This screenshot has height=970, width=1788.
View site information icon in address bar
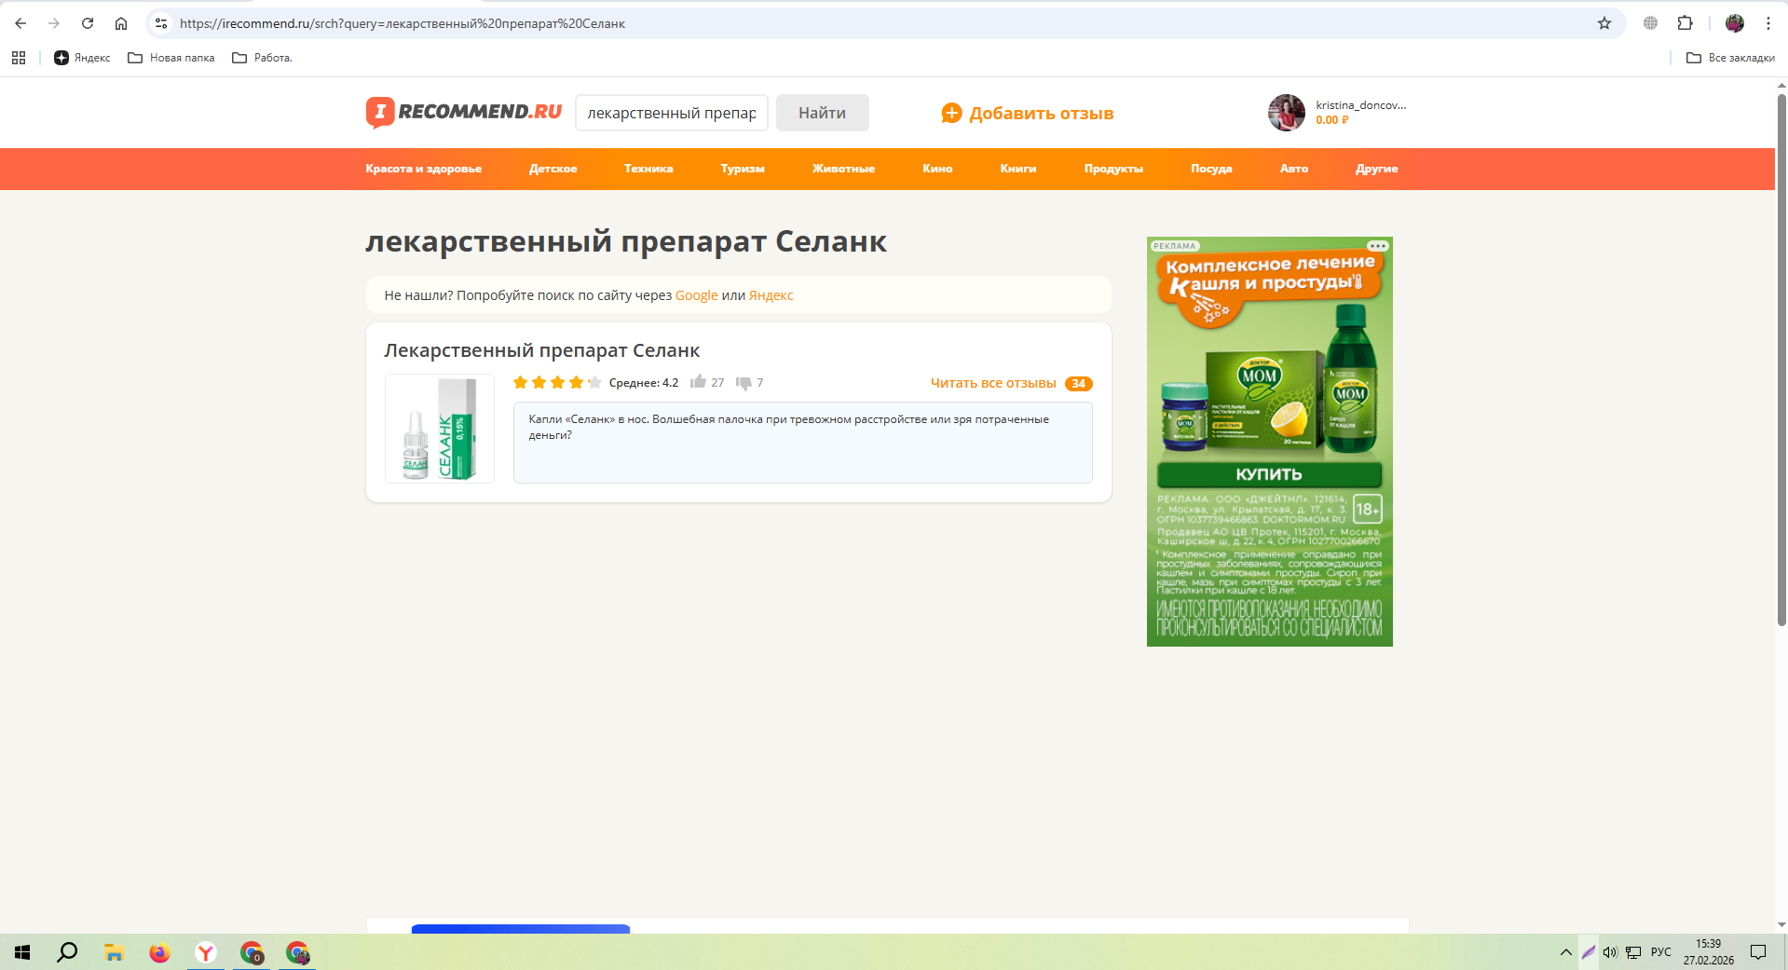(x=161, y=23)
